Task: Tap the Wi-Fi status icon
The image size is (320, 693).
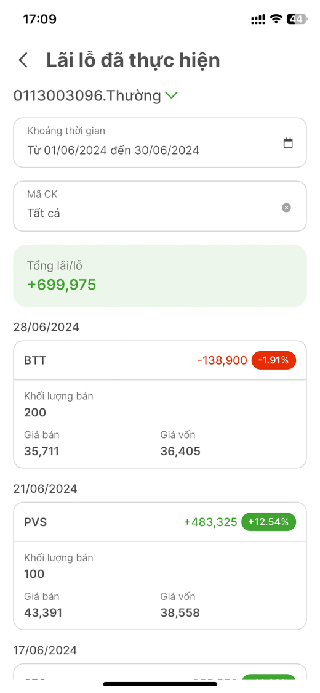Action: [x=276, y=19]
